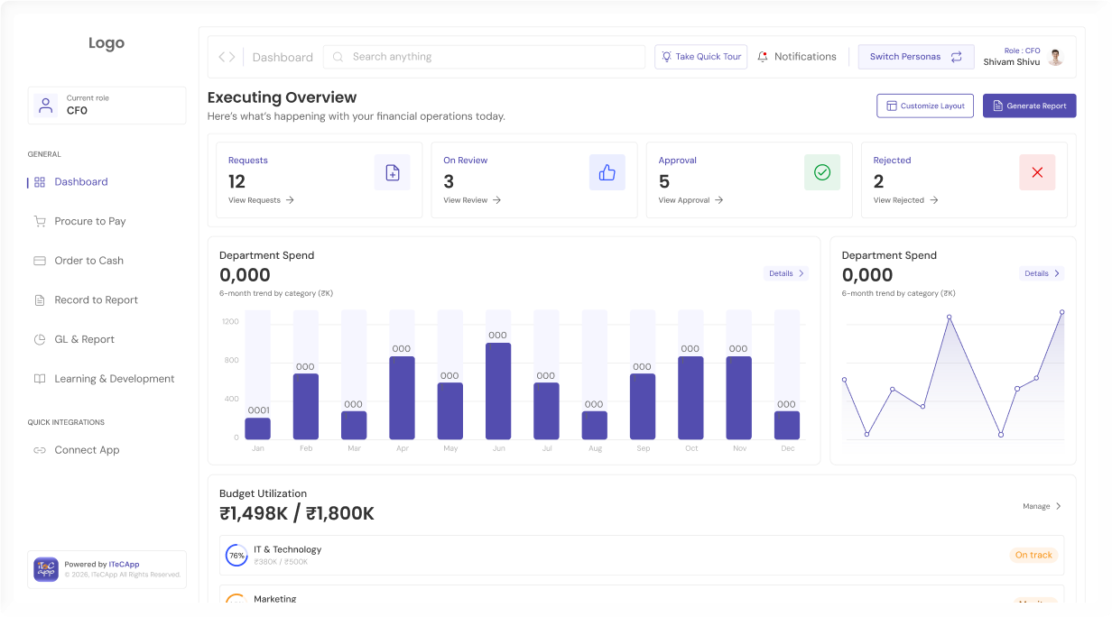
Task: Open Record to Report
Action: pyautogui.click(x=96, y=300)
